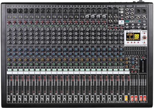Toggle the channel 1 ON button

(9, 70)
